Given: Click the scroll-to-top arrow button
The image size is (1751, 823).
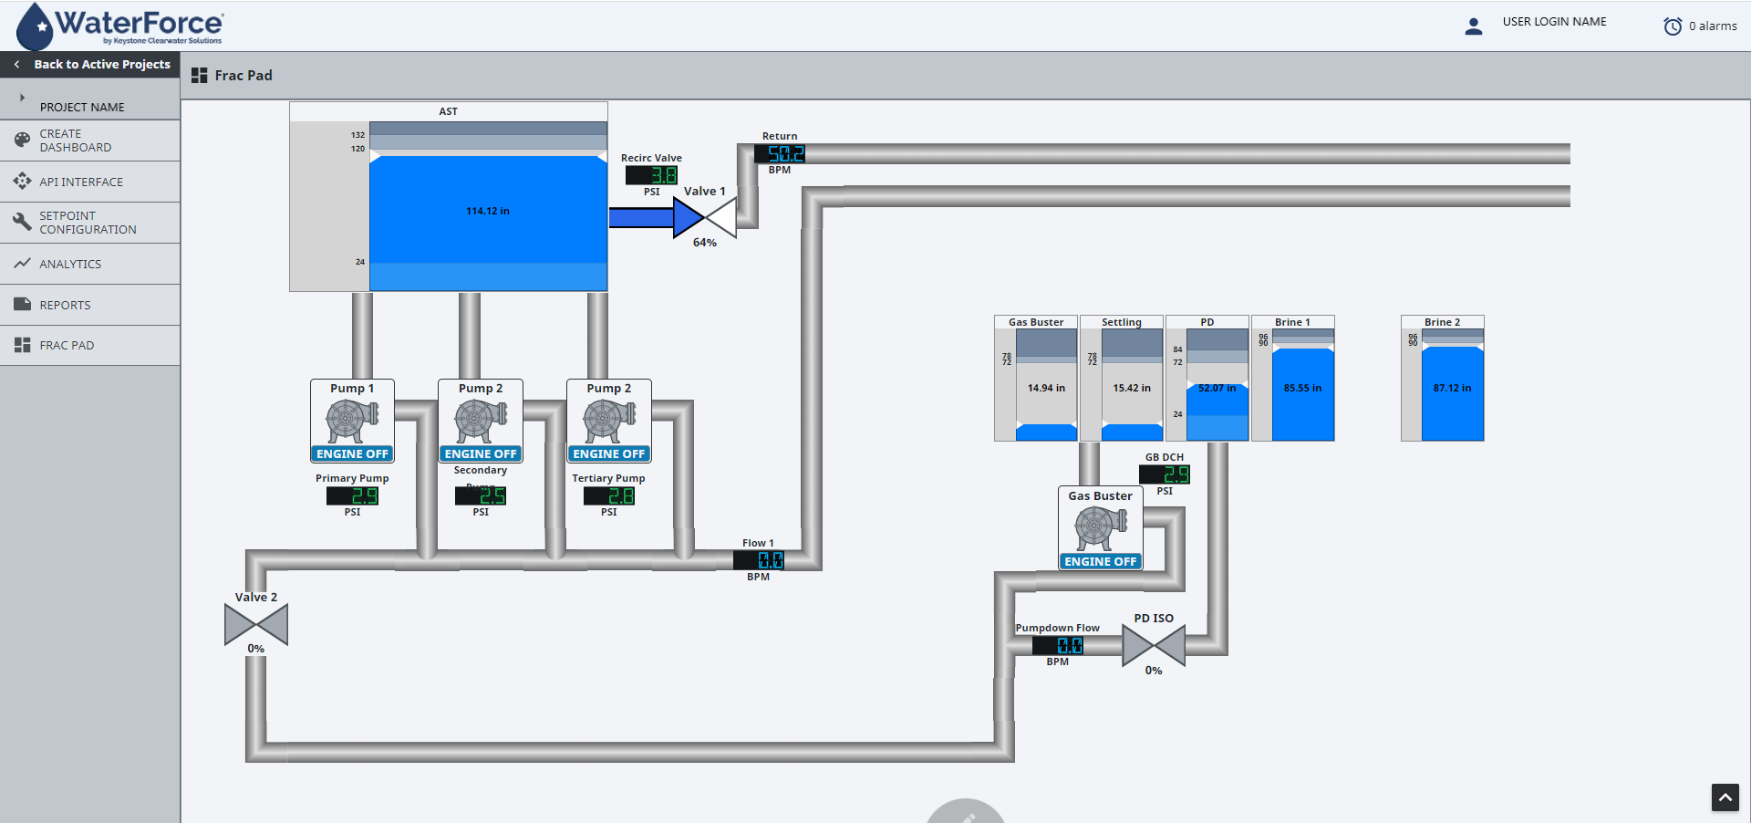Looking at the screenshot, I should click(1725, 797).
